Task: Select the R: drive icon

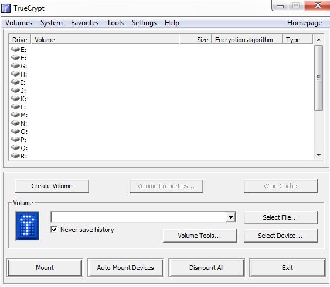Action: point(15,156)
